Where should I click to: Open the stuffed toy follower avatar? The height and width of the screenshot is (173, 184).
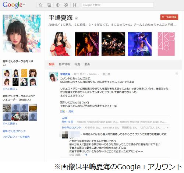point(15,117)
